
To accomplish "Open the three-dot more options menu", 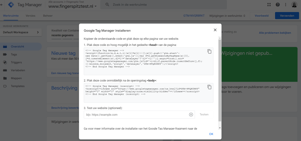I will [286, 5].
